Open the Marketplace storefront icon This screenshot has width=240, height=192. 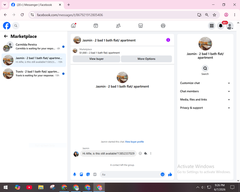click(141, 25)
